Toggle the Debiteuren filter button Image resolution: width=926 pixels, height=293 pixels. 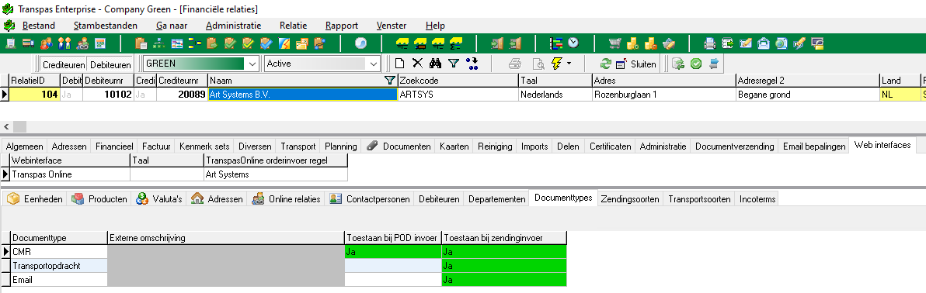tap(110, 64)
